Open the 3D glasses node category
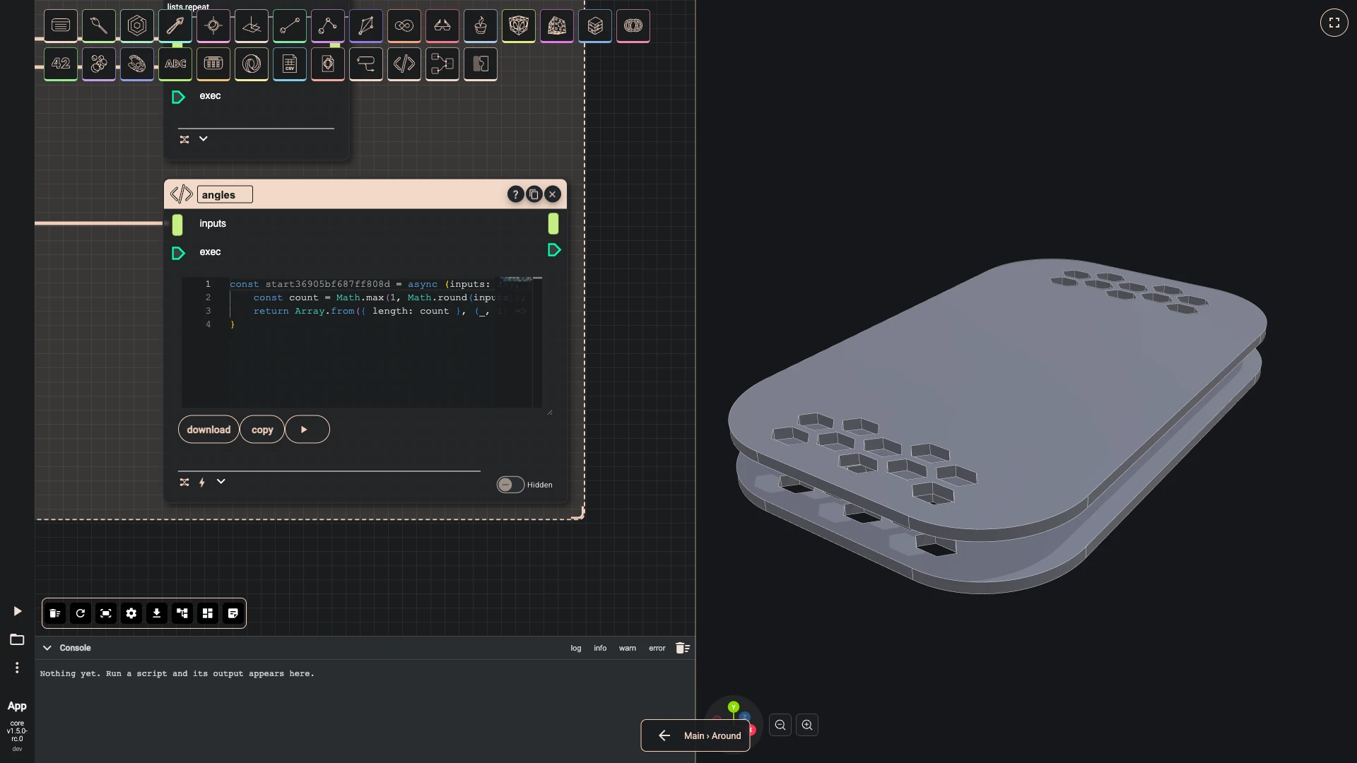Viewport: 1357px width, 763px height. (x=442, y=25)
